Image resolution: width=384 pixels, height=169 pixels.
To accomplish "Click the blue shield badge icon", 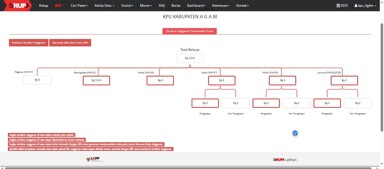I will tap(295, 134).
